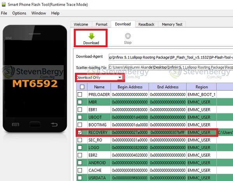Check the PRELOADER partition checkbox

(80, 94)
